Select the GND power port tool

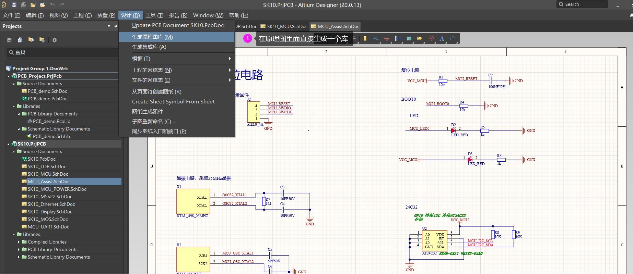[x=387, y=39]
